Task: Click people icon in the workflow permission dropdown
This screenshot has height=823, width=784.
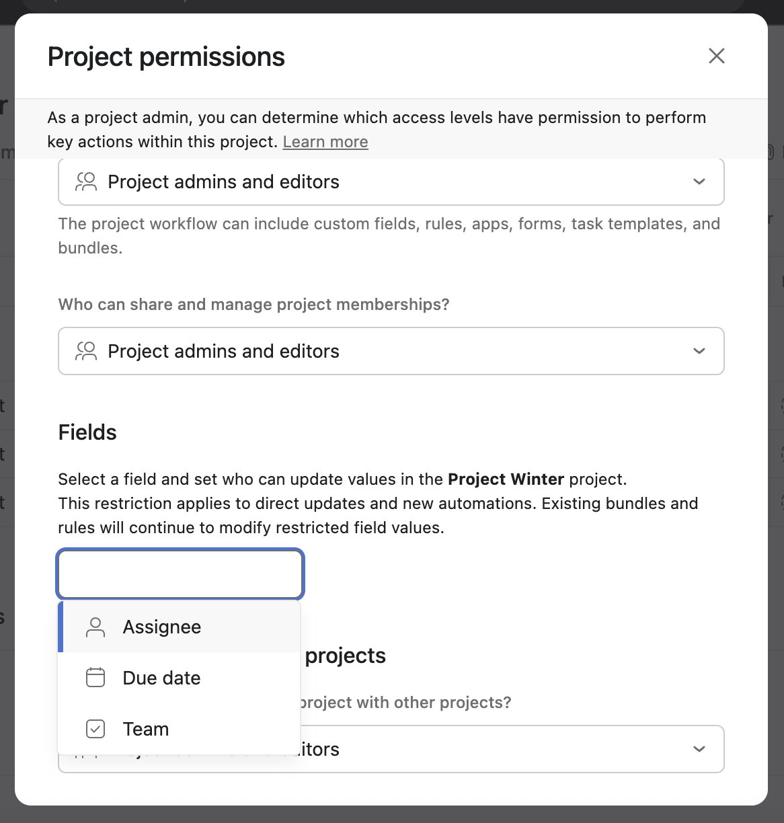Action: 86,182
